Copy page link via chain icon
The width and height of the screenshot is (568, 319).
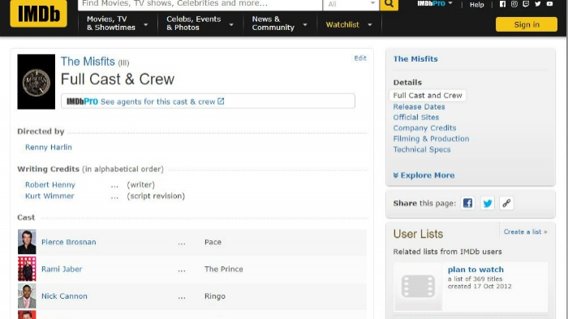point(506,203)
